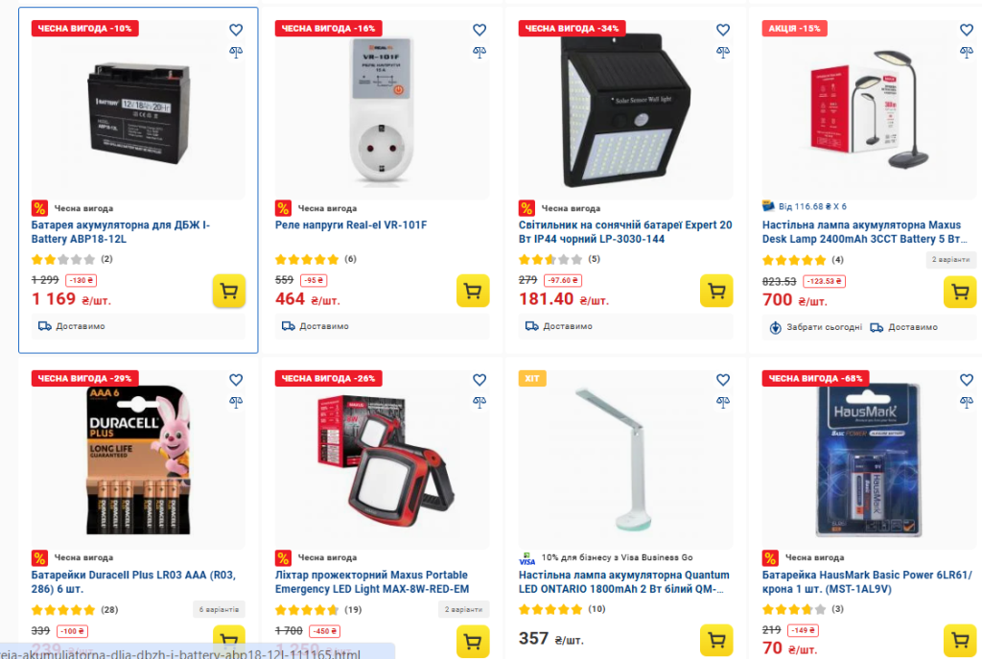Screen dimensions: 982x659
Task: Add Quantum ONTARIO lamp to cart
Action: 716,640
